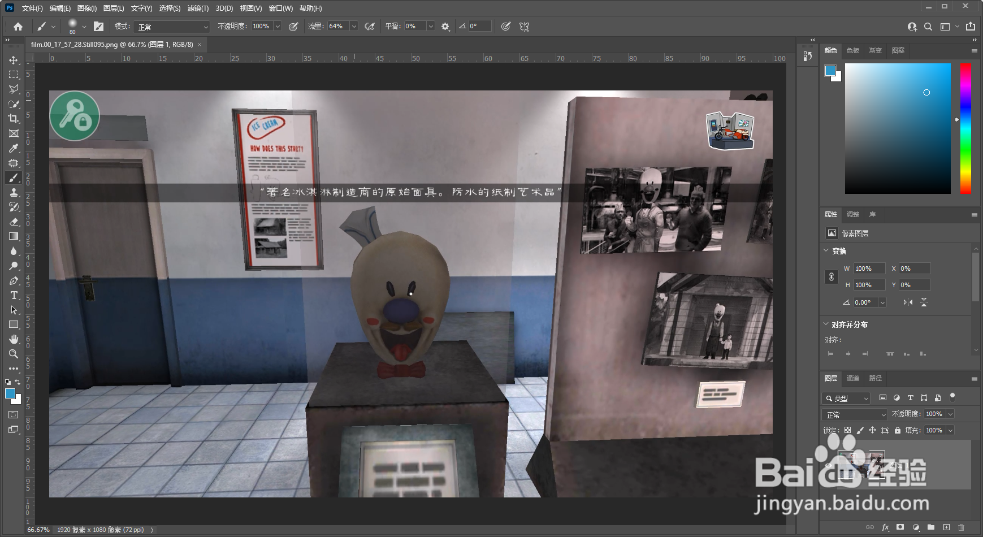983x537 pixels.
Task: Flip horizontally in the transform properties
Action: 908,302
